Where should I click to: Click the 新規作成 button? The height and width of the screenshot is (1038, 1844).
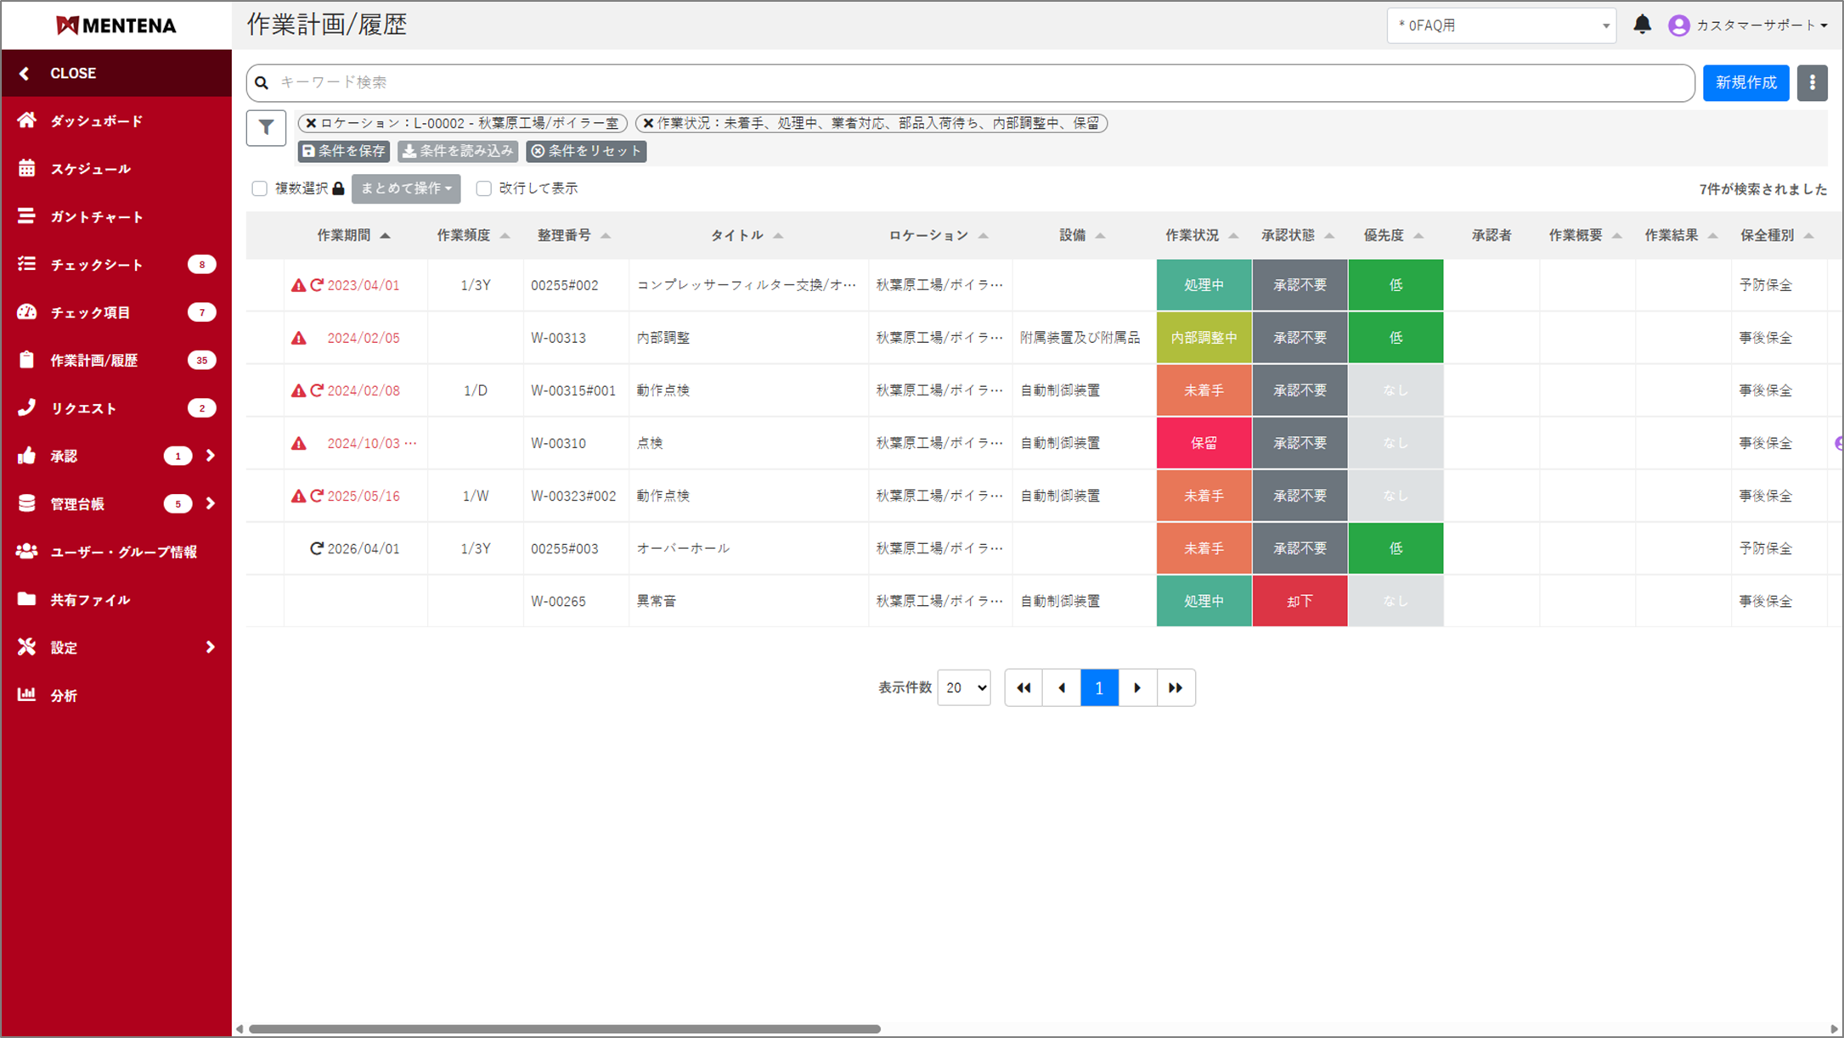click(x=1745, y=82)
